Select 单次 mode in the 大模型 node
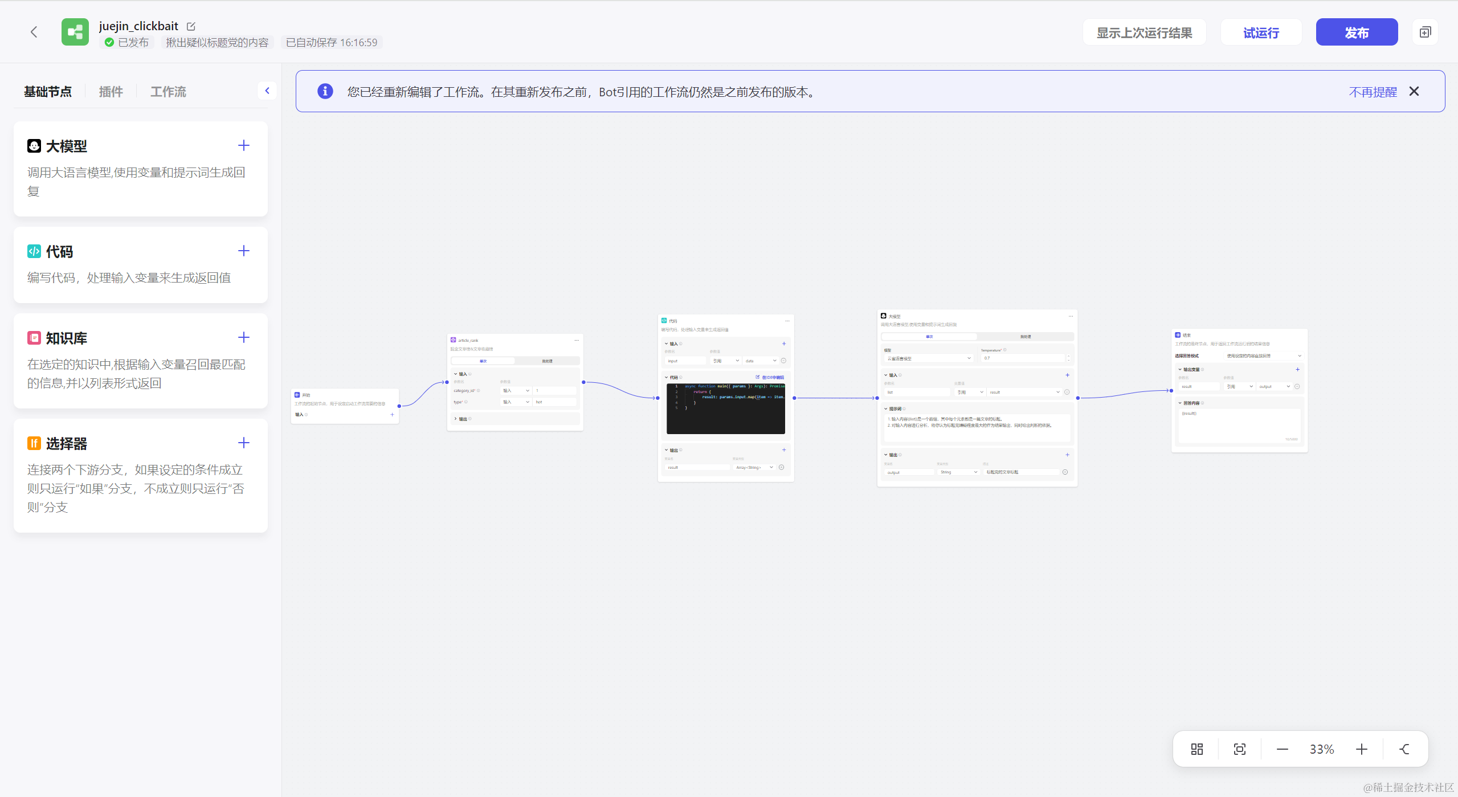Viewport: 1458px width, 797px height. pos(929,337)
